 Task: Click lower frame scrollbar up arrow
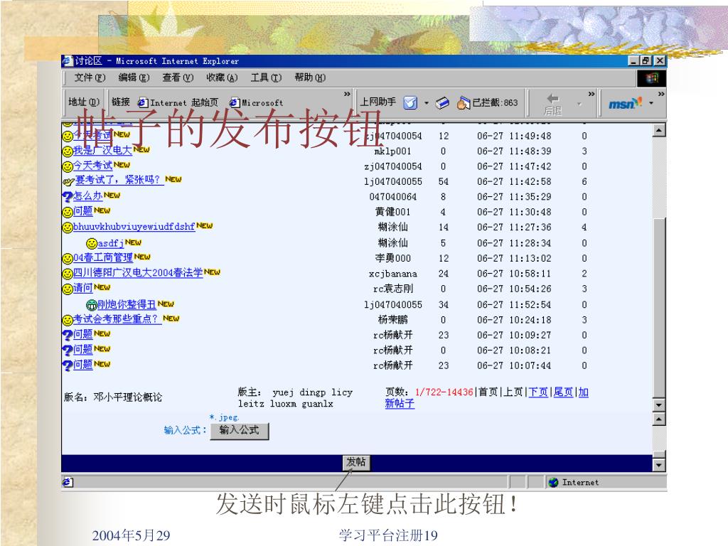click(x=659, y=419)
